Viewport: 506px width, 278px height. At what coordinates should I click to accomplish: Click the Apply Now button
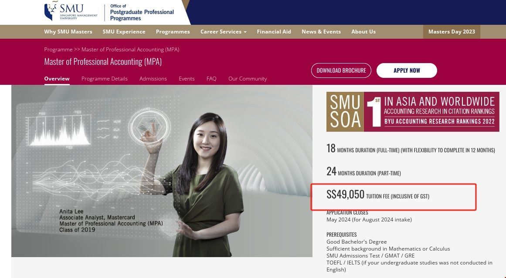click(407, 70)
